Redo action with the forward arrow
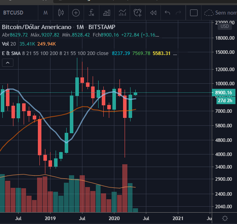Image resolution: width=237 pixels, height=224 pixels. click(x=179, y=13)
